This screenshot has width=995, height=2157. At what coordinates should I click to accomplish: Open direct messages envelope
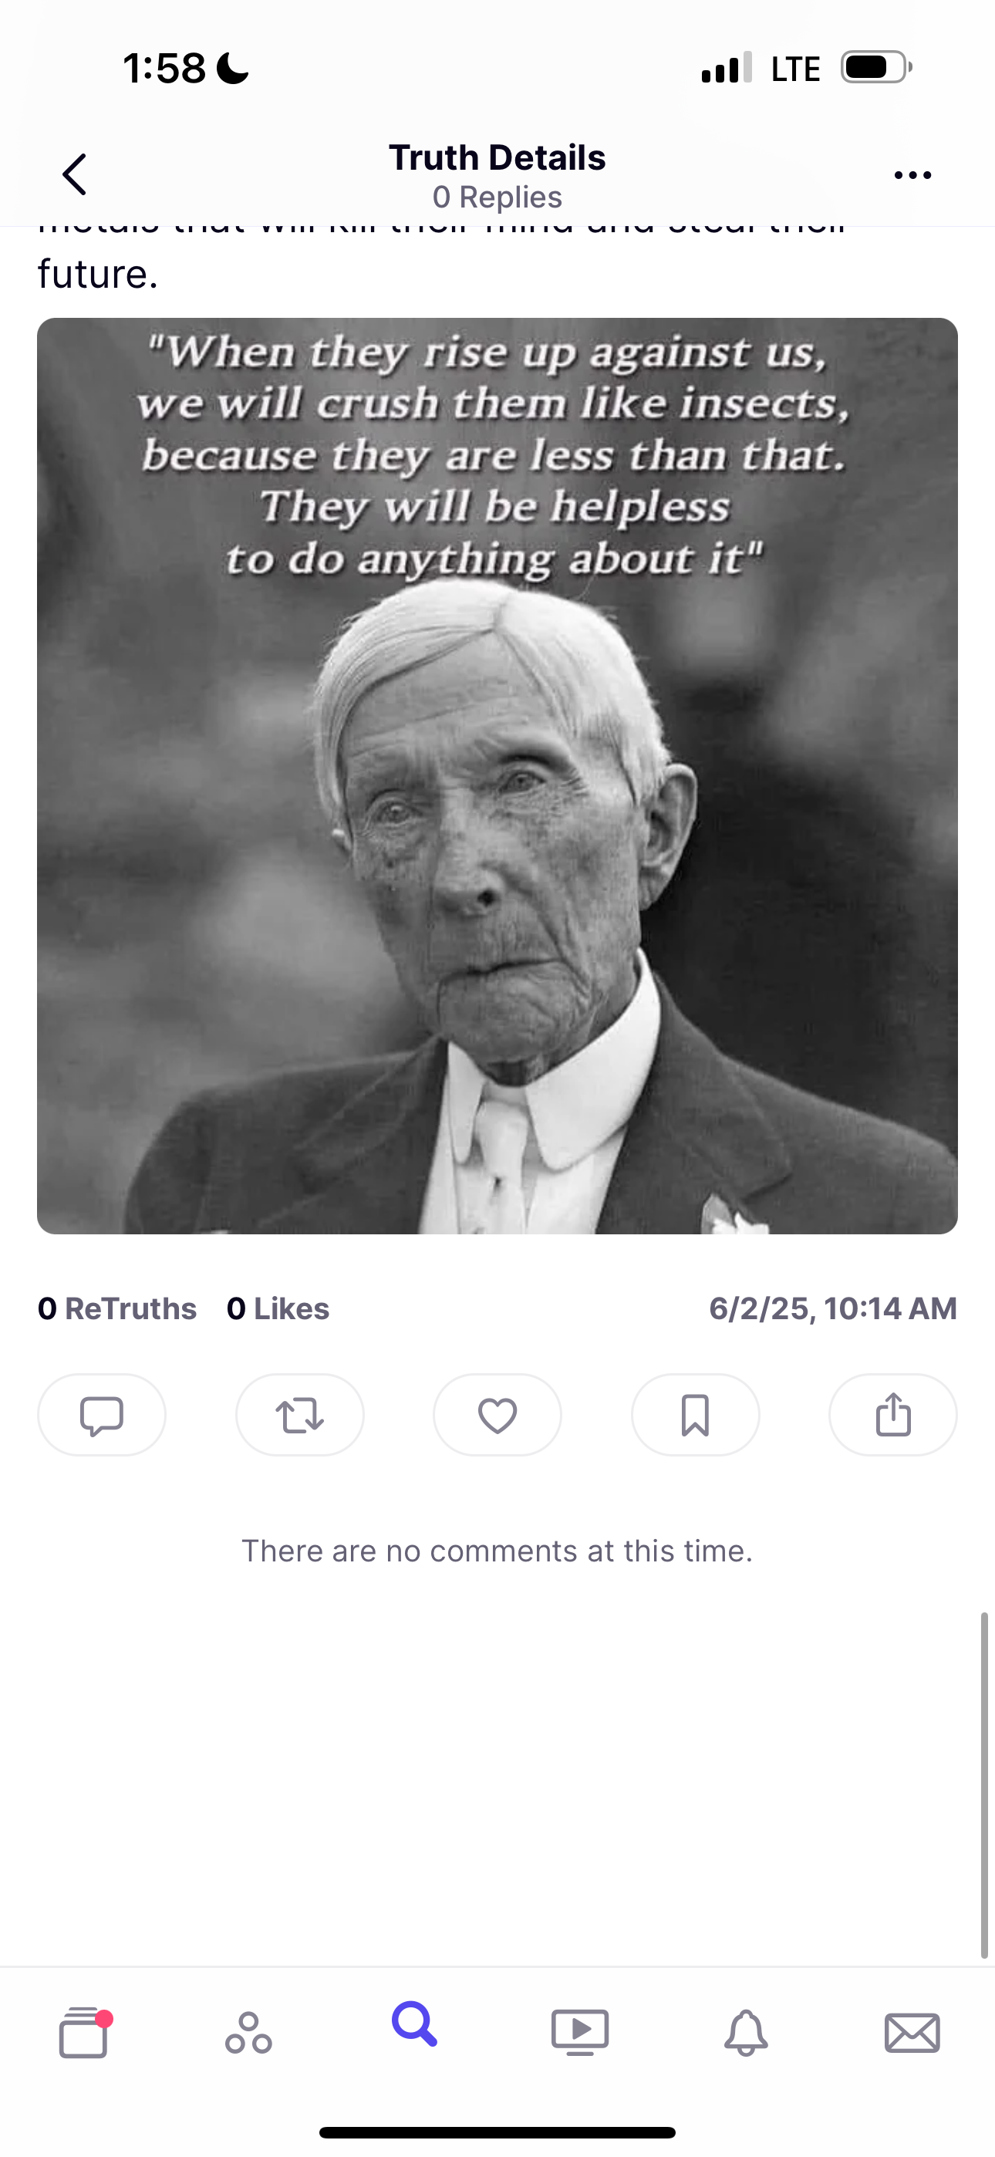912,2033
